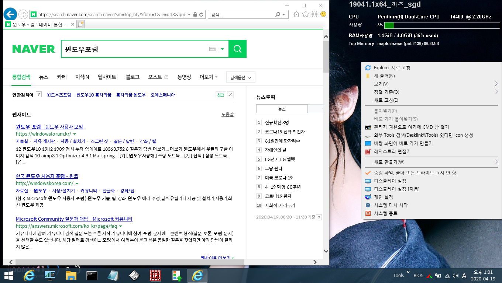The width and height of the screenshot is (502, 283).
Task: Open File Explorer from the taskbar
Action: point(71,276)
